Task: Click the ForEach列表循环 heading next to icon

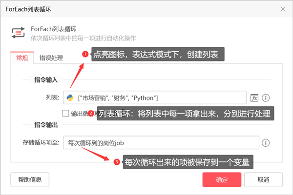Action: [x=54, y=29]
